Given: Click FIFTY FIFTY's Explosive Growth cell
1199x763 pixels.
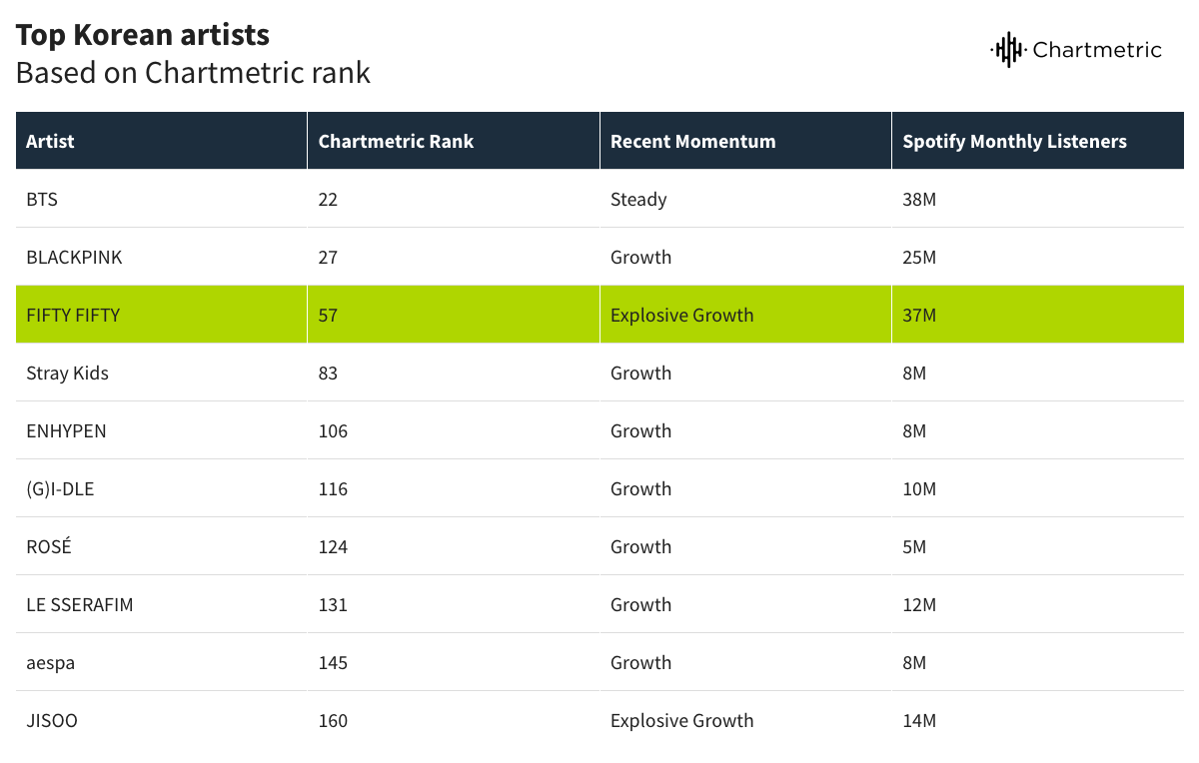Looking at the screenshot, I should tap(681, 315).
